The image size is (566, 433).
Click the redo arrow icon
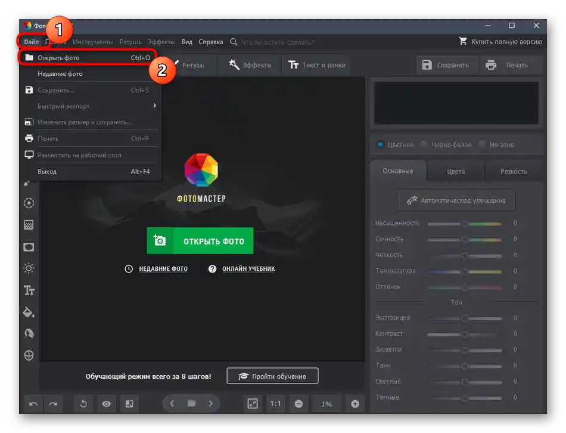click(x=54, y=404)
